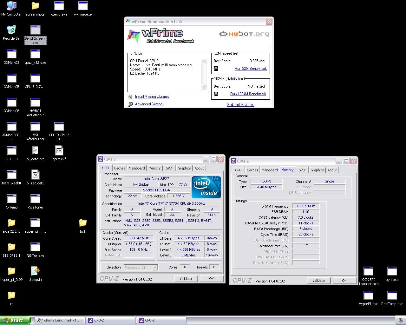Select the 3DMark03 desktop icon
The image size is (406, 325).
pyautogui.click(x=11, y=57)
